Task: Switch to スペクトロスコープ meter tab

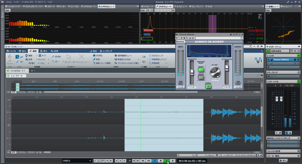Action: (x=106, y=6)
